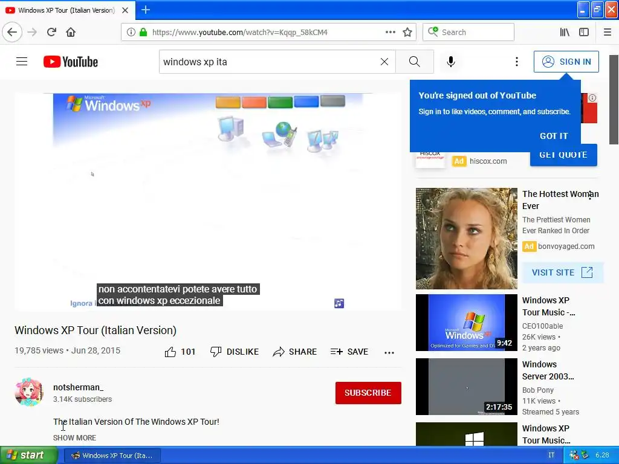Viewport: 619px width, 464px height.
Task: Open more actions ellipsis under video
Action: 389,353
